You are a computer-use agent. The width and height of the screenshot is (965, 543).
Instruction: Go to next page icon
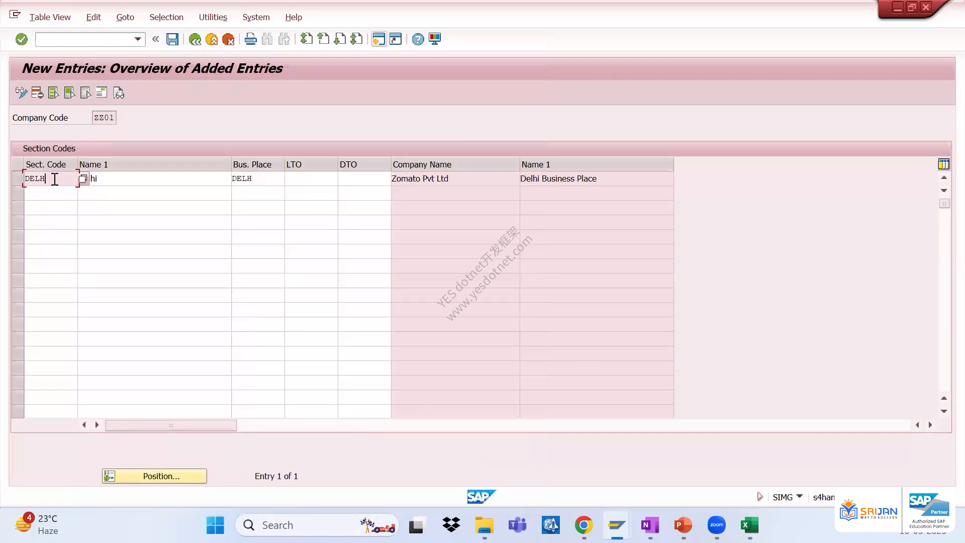point(340,39)
